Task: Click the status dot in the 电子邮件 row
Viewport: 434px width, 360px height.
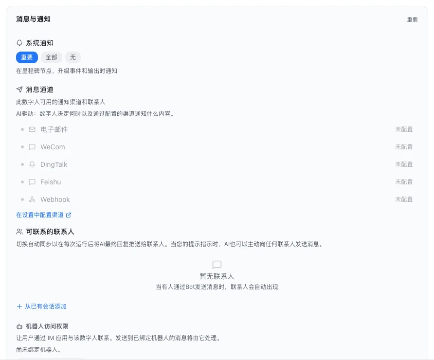Action: [22, 129]
